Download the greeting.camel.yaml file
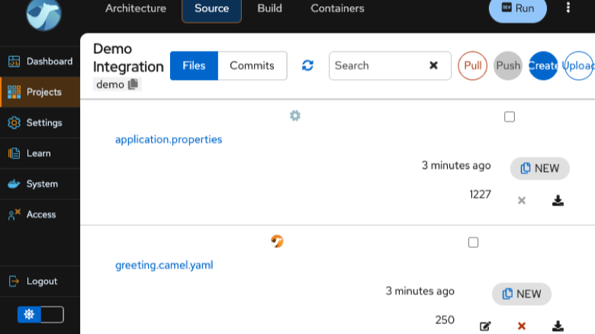The width and height of the screenshot is (595, 334). (558, 326)
